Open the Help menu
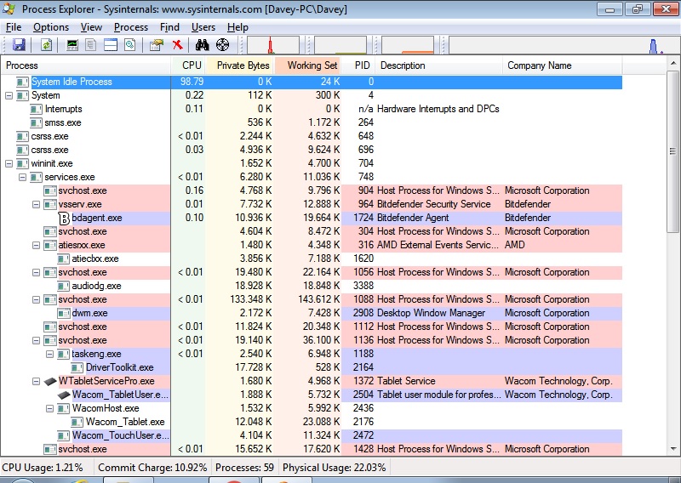 237,27
